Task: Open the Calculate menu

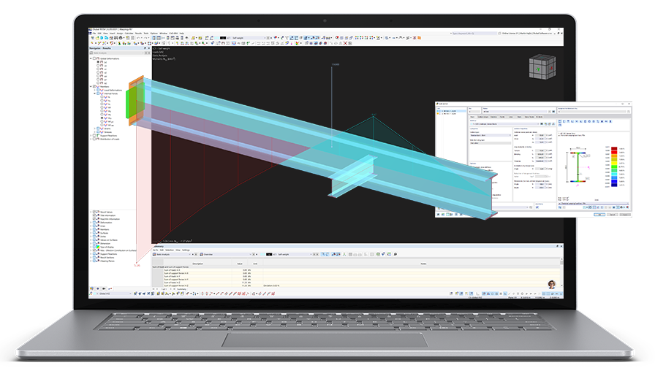Action: click(x=129, y=34)
